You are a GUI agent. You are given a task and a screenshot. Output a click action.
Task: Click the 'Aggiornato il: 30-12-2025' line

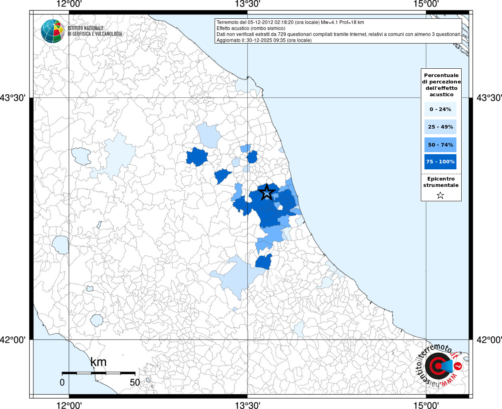coord(264,40)
